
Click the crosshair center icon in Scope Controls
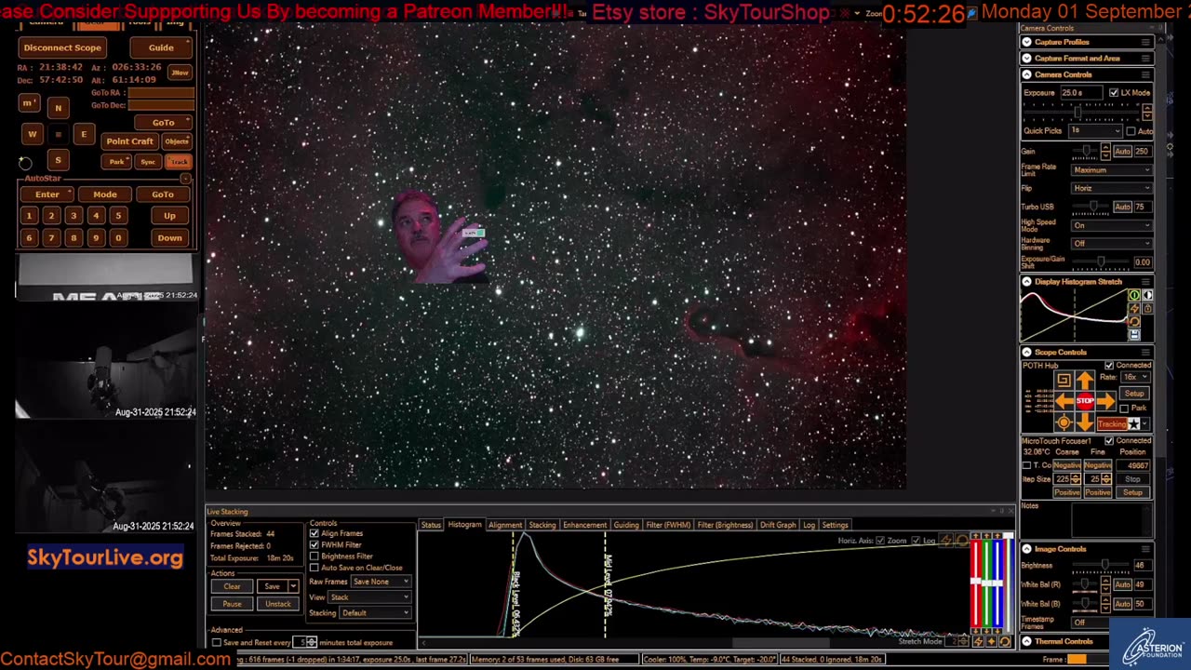pyautogui.click(x=1064, y=422)
